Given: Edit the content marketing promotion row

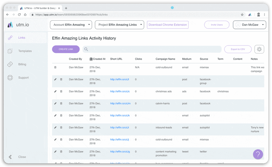Looking at the screenshot, I should tap(55, 152).
